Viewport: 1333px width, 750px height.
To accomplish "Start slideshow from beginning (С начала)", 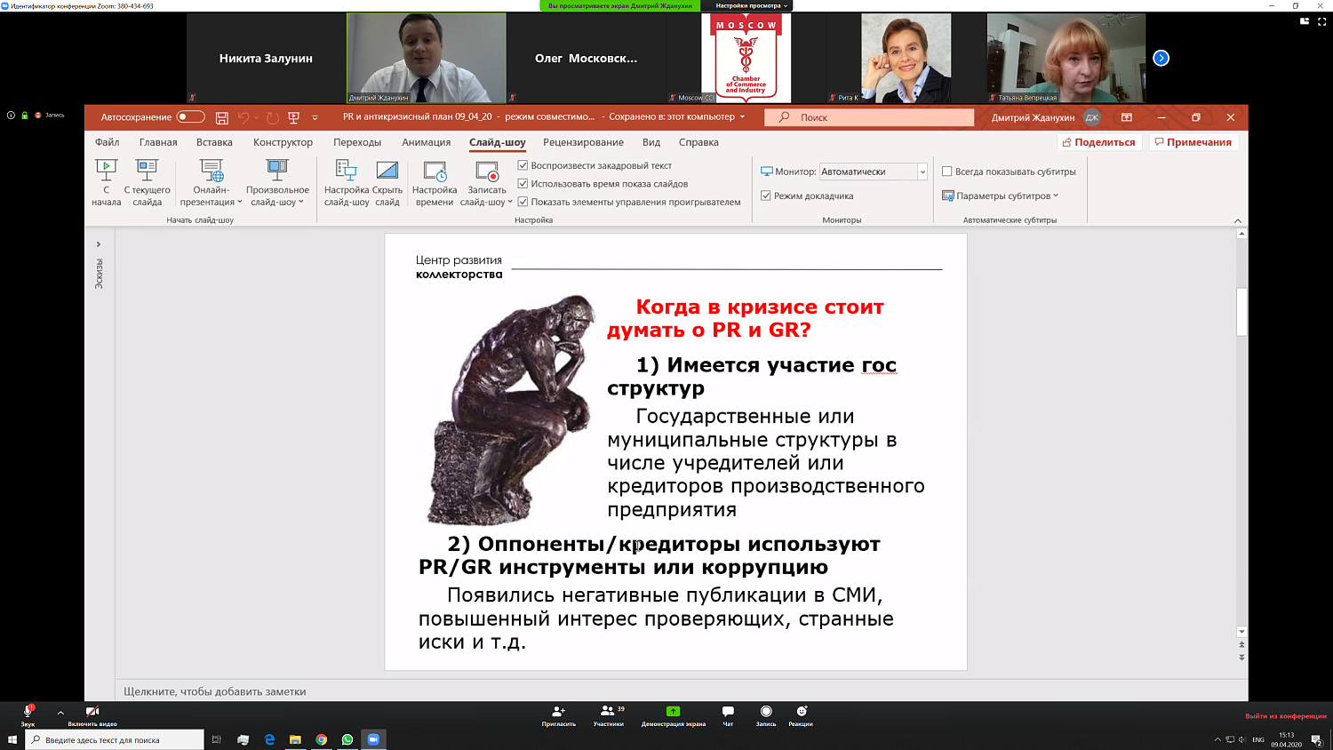I will [106, 182].
